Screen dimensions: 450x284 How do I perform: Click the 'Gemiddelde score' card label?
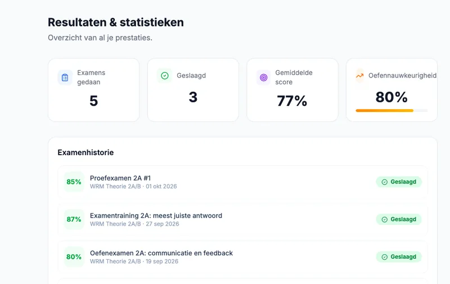(x=294, y=78)
